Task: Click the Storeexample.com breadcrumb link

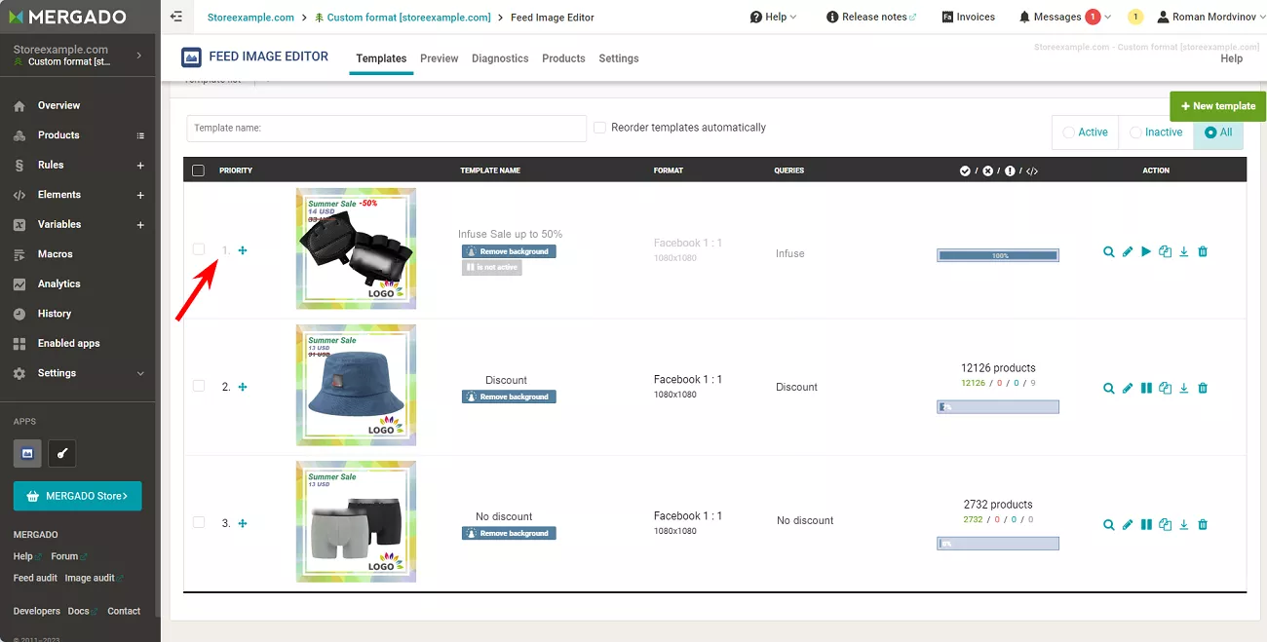Action: point(251,18)
